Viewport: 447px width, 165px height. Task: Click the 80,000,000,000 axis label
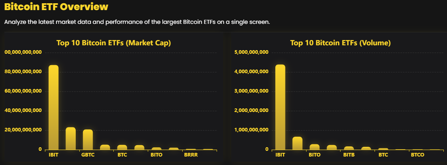click(x=23, y=72)
